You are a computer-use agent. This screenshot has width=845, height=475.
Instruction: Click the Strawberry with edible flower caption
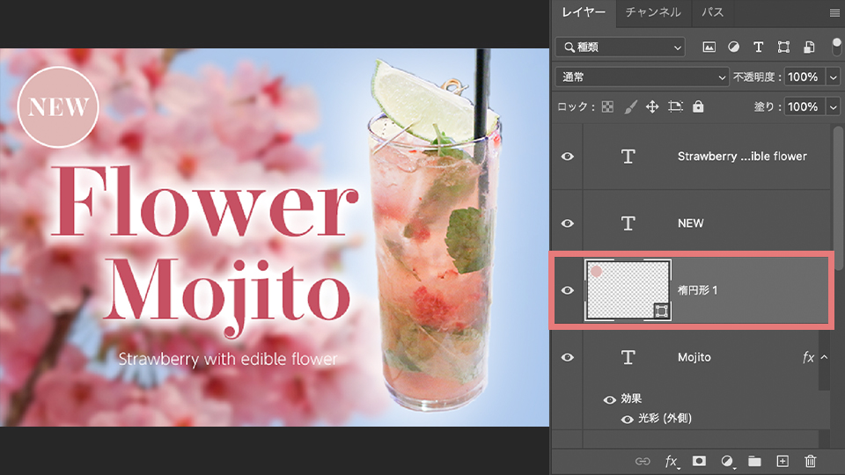(x=228, y=359)
